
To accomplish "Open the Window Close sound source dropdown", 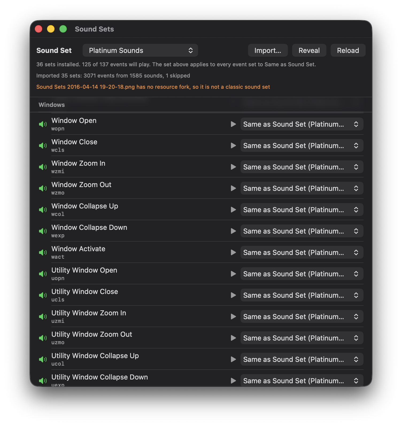I will coord(302,146).
